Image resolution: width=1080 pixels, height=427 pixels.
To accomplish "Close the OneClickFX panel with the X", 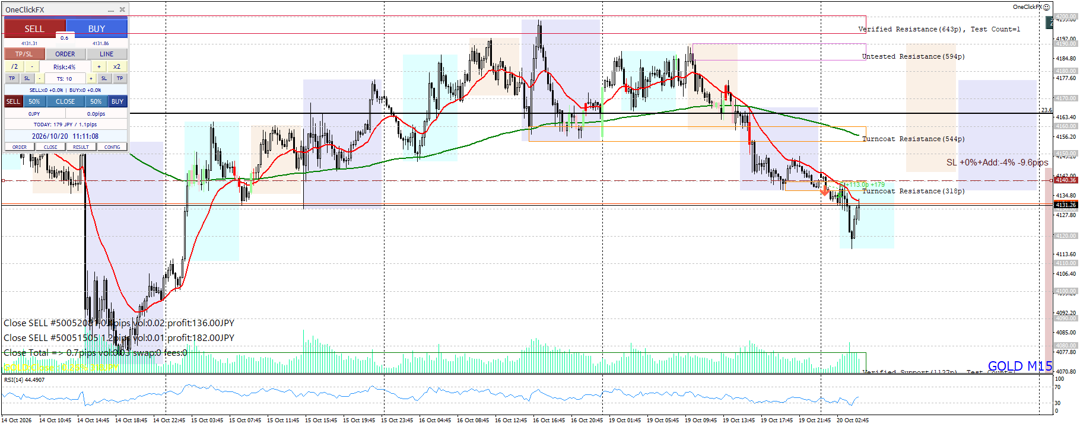I will pos(122,9).
